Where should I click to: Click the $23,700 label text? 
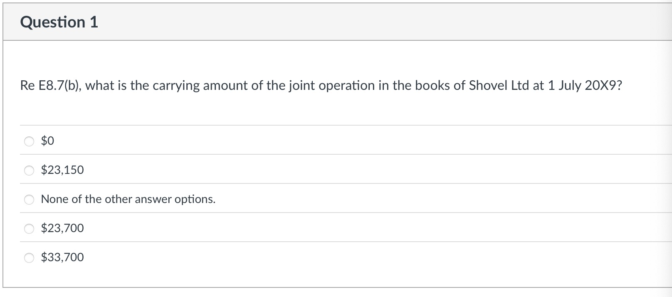62,228
